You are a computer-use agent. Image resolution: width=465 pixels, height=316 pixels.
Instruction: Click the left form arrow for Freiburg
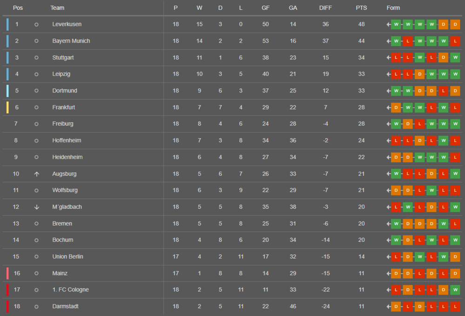(388, 124)
